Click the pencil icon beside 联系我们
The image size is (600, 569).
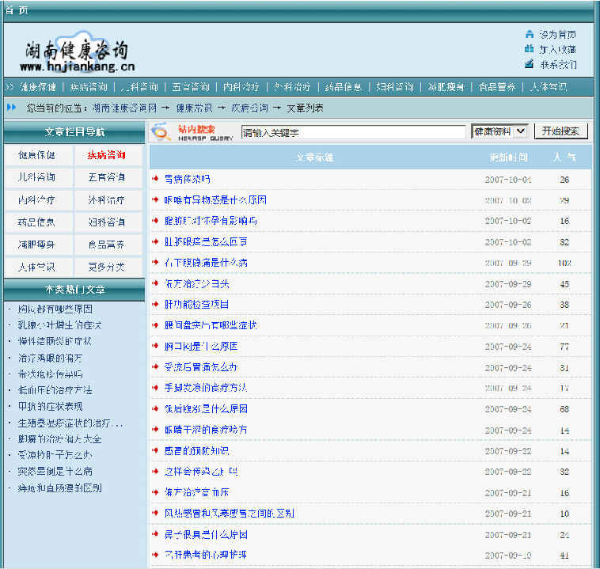tap(530, 64)
